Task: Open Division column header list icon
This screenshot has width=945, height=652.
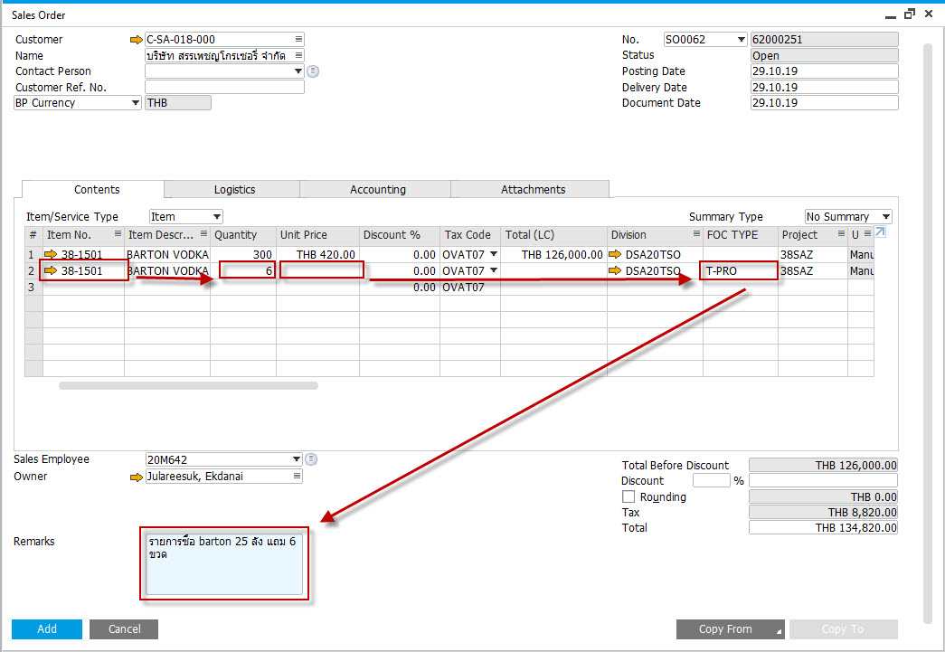Action: [696, 234]
